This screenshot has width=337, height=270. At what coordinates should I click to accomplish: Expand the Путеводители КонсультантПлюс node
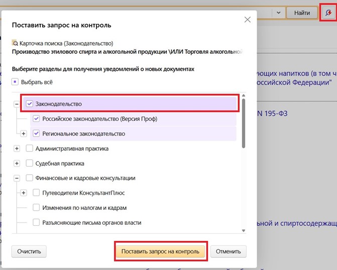coord(24,193)
